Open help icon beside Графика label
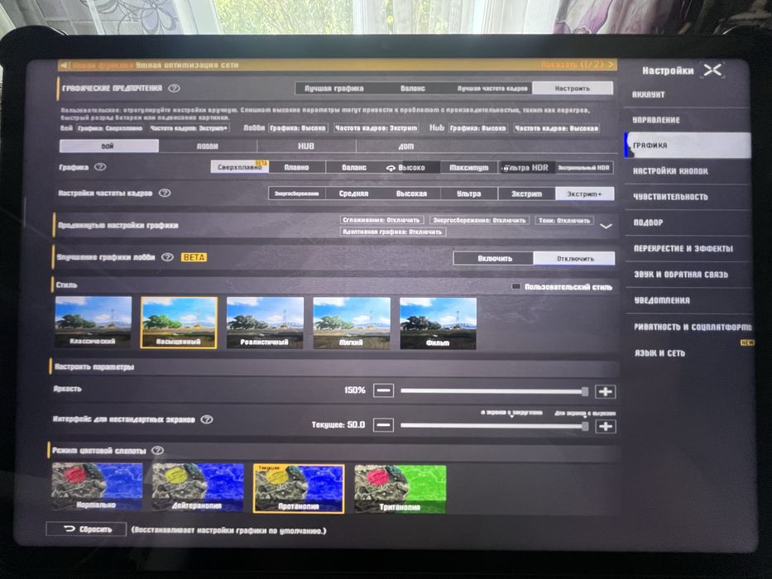The width and height of the screenshot is (772, 579). coord(100,167)
